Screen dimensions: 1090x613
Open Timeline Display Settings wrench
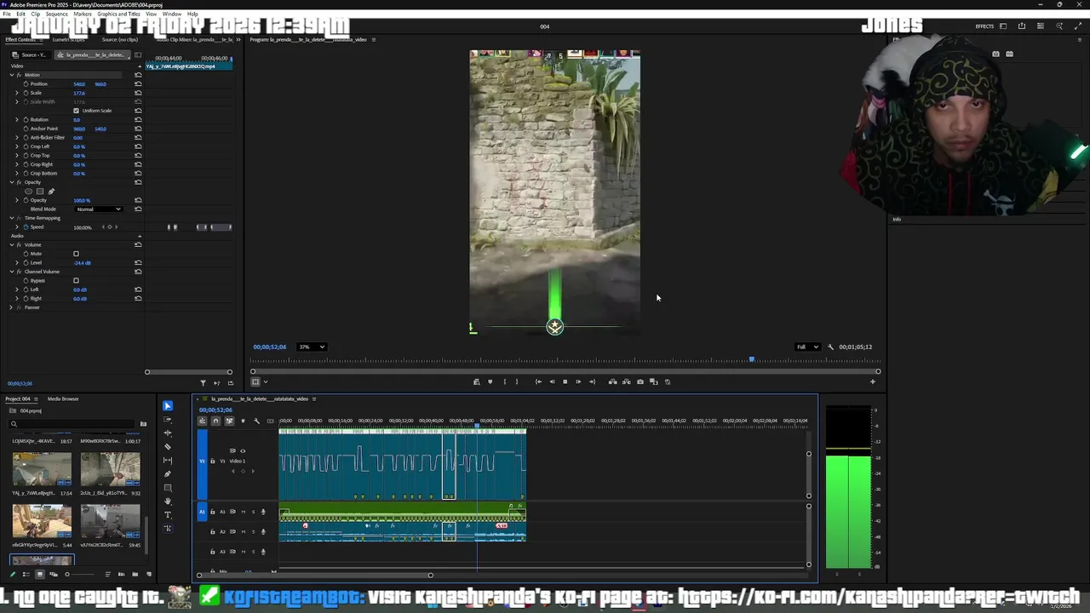coord(256,421)
